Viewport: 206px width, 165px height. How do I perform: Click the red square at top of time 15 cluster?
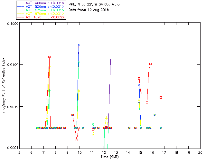[x=139, y=79]
